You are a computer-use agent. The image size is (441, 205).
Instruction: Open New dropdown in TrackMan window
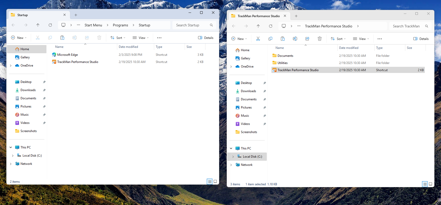pyautogui.click(x=239, y=39)
